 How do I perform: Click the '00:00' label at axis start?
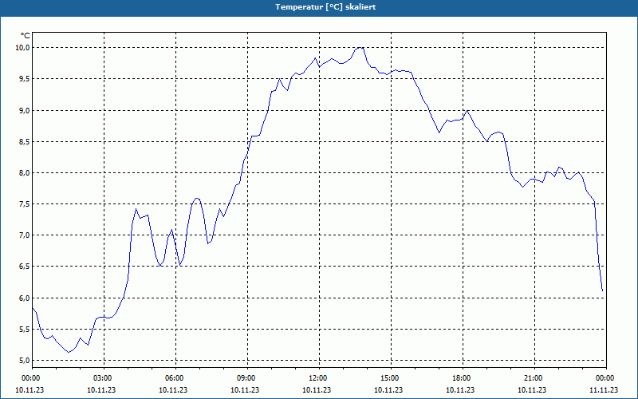click(32, 378)
